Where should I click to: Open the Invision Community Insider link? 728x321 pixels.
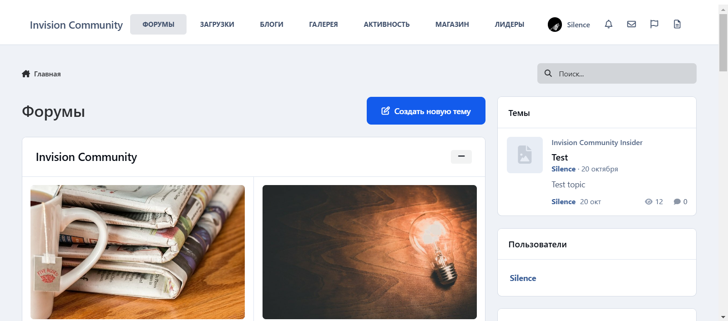597,142
